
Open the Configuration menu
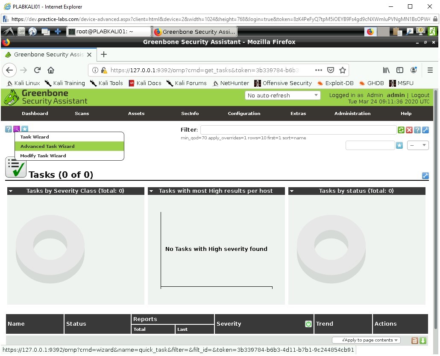tap(244, 113)
